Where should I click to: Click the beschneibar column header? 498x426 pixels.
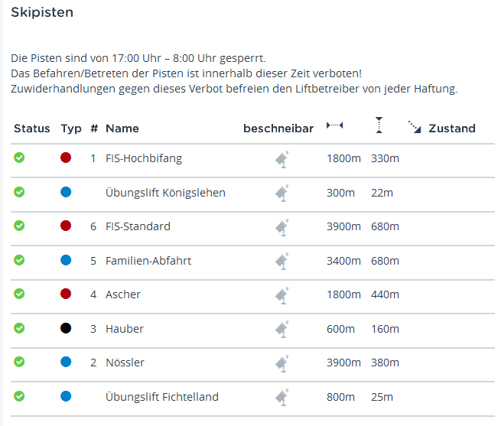tap(278, 128)
